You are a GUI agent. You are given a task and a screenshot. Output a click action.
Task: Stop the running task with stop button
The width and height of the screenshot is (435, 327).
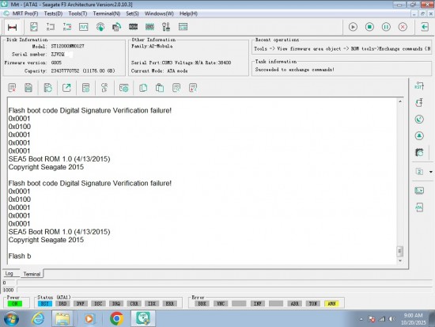369,27
